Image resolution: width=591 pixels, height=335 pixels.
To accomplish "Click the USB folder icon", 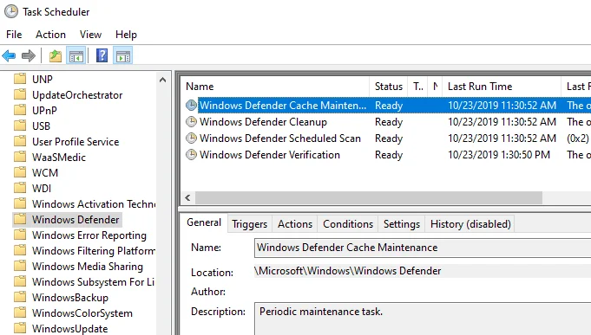I will point(20,126).
